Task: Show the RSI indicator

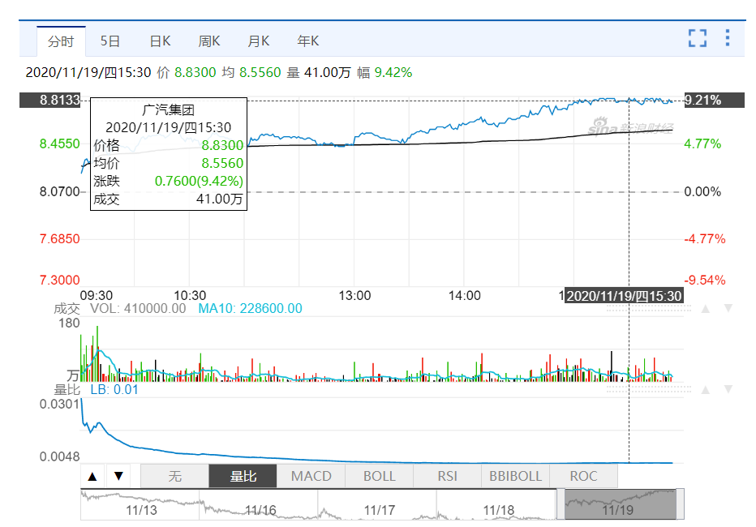Action: pyautogui.click(x=448, y=477)
